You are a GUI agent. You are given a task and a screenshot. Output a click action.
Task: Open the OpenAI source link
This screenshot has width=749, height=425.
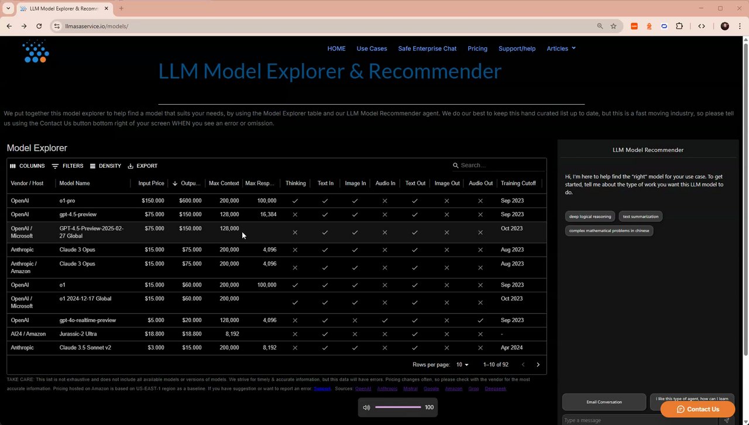point(363,389)
